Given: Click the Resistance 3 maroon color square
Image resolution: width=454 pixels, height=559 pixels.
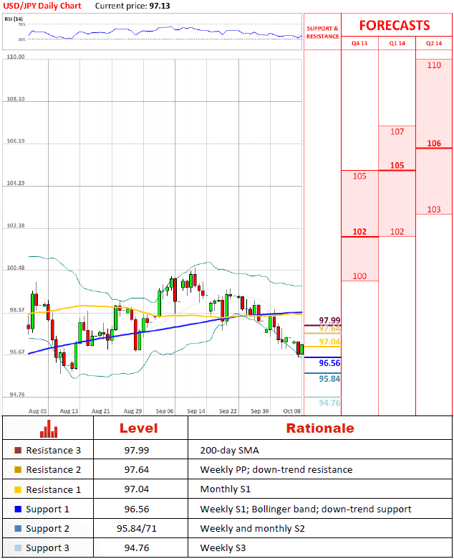Looking at the screenshot, I should [x=18, y=450].
